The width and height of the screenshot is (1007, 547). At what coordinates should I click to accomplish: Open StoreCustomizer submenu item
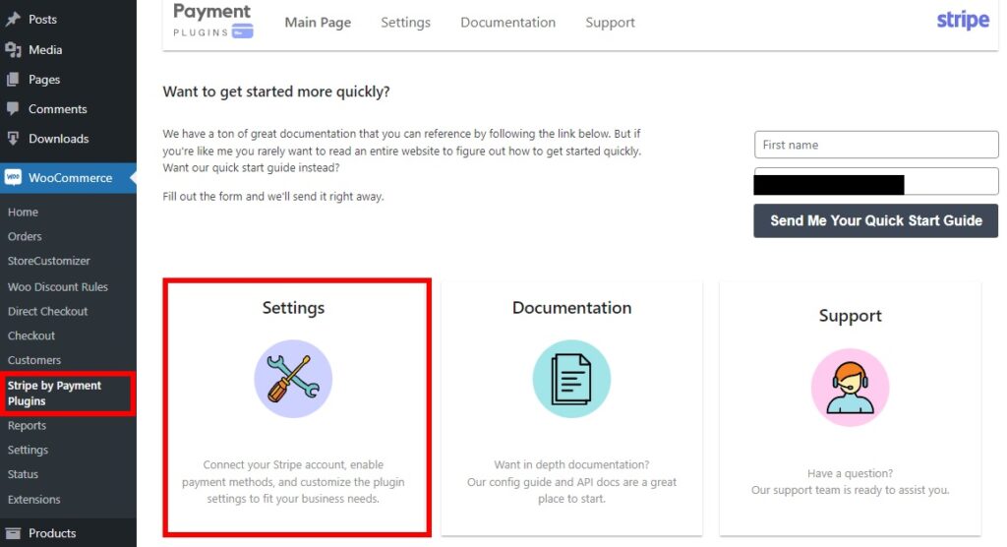click(49, 261)
